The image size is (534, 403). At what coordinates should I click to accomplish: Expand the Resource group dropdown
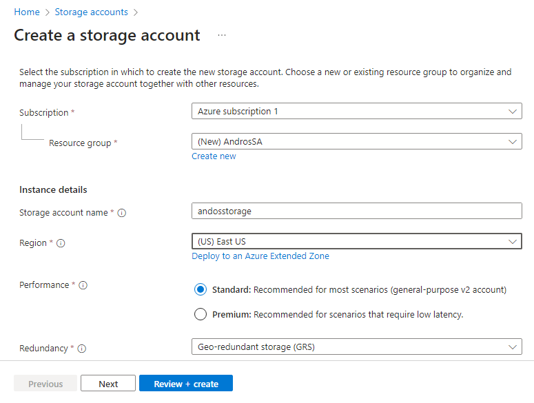pos(356,141)
